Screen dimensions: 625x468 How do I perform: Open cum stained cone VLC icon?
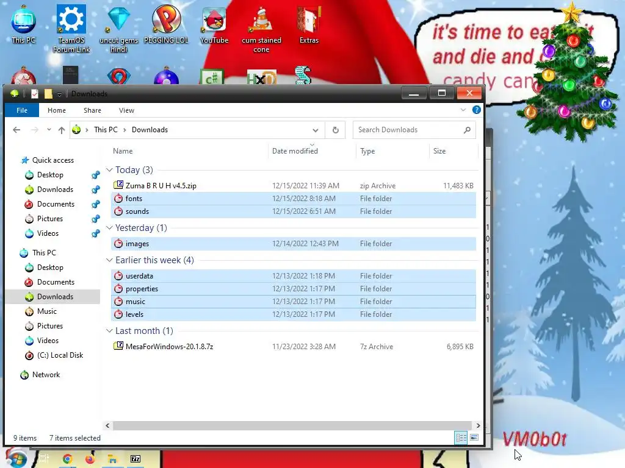(x=261, y=29)
